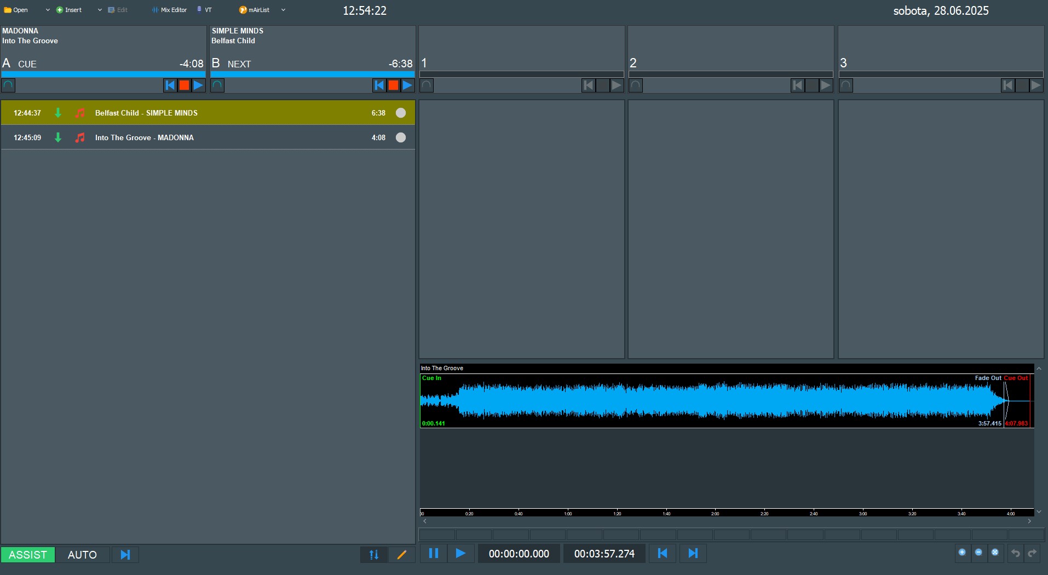Screen dimensions: 1048x575
Task: Click the red music note on the Belfast Child row
Action: click(x=80, y=113)
